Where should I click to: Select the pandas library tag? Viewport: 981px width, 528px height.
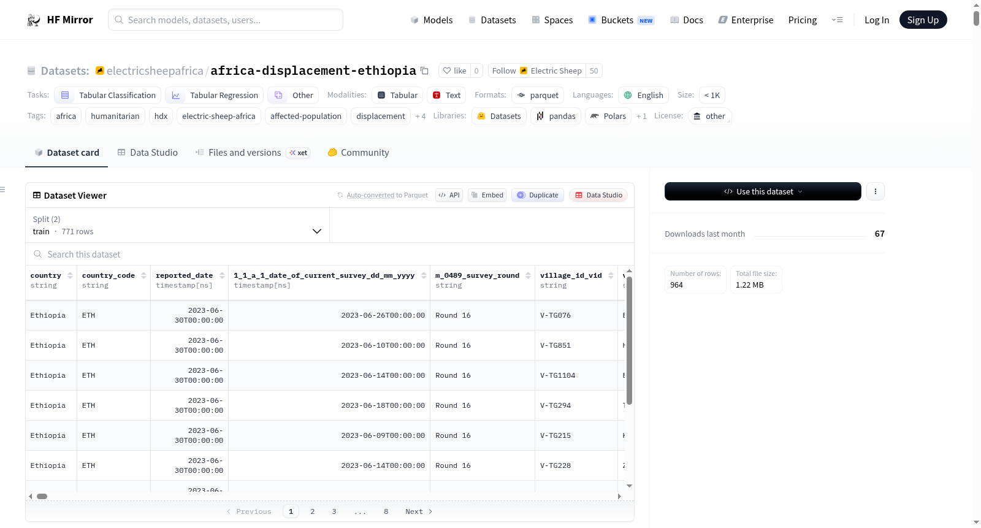[556, 116]
